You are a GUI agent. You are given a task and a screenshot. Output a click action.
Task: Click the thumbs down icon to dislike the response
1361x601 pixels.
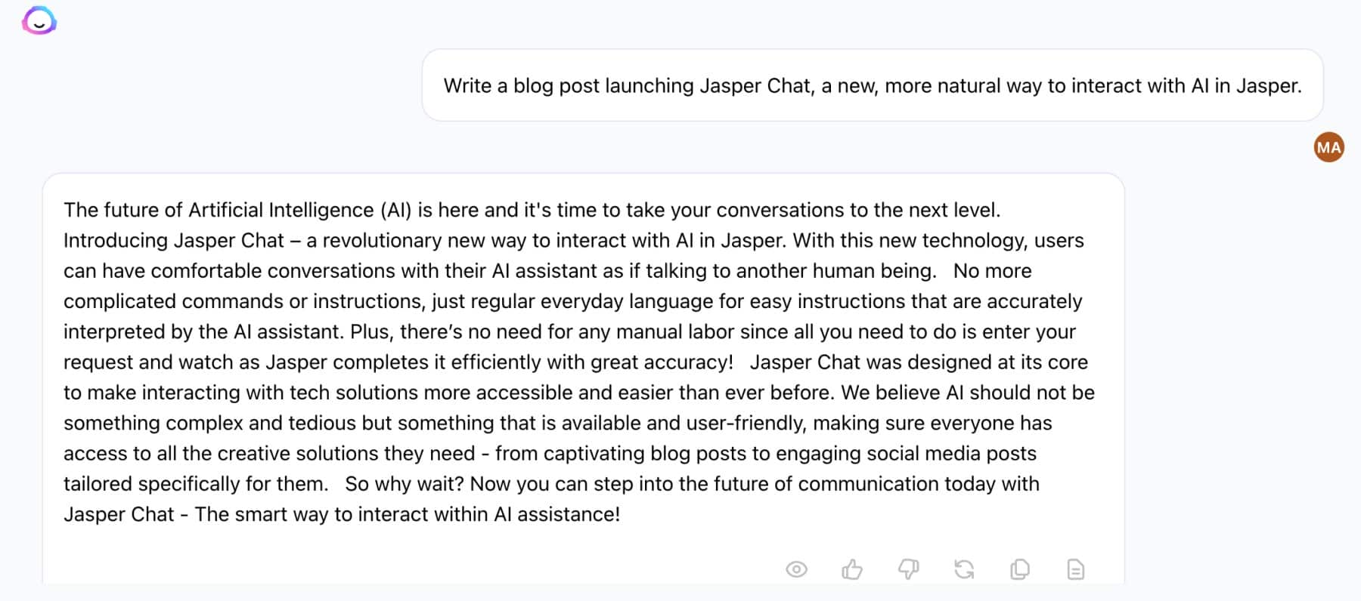click(908, 569)
